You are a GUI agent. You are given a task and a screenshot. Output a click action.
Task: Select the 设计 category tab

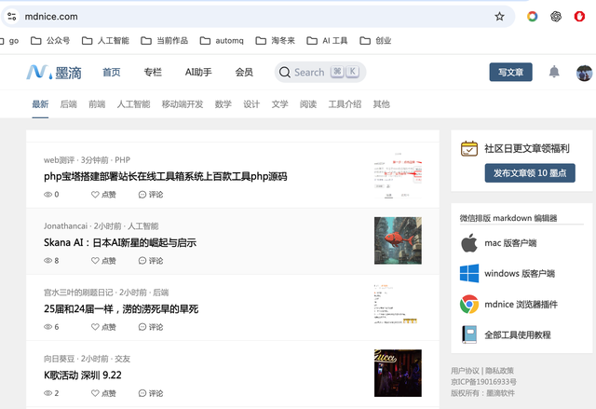[x=251, y=104]
